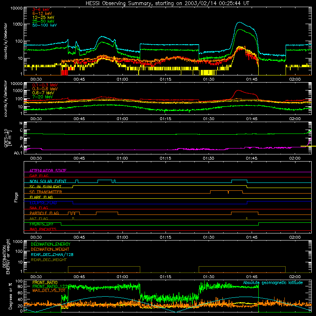Select the "PARTICLE_FLAG" flag label
This screenshot has width=316, height=316.
(44, 213)
